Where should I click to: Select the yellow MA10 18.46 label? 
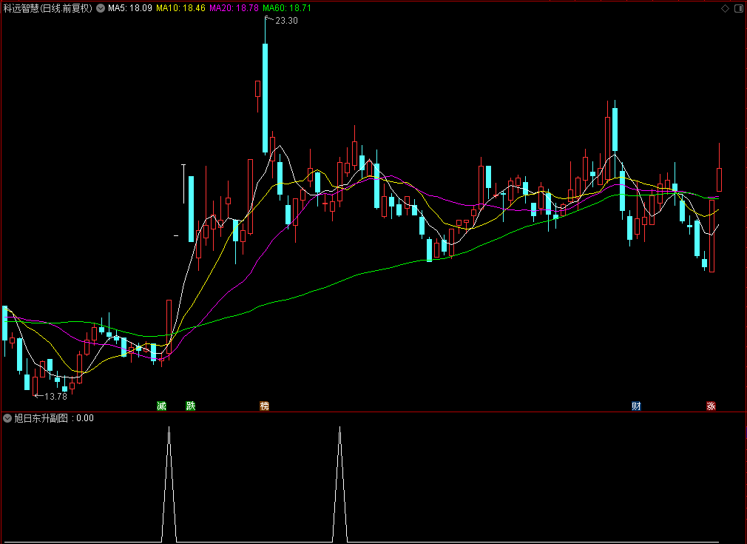pos(181,8)
